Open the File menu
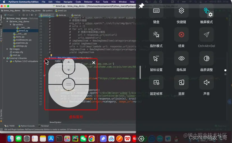The width and height of the screenshot is (232, 143). (44, 2)
